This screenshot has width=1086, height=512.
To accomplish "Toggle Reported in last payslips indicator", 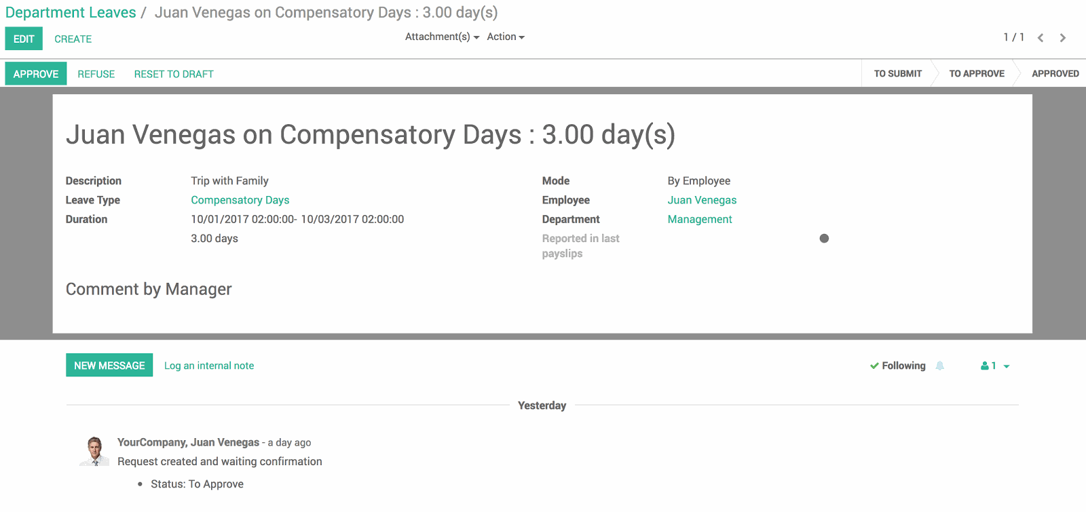I will (x=824, y=239).
